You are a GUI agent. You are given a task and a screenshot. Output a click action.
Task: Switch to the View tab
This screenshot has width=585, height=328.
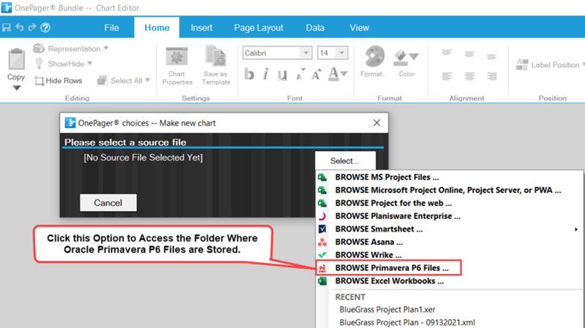[x=359, y=28]
